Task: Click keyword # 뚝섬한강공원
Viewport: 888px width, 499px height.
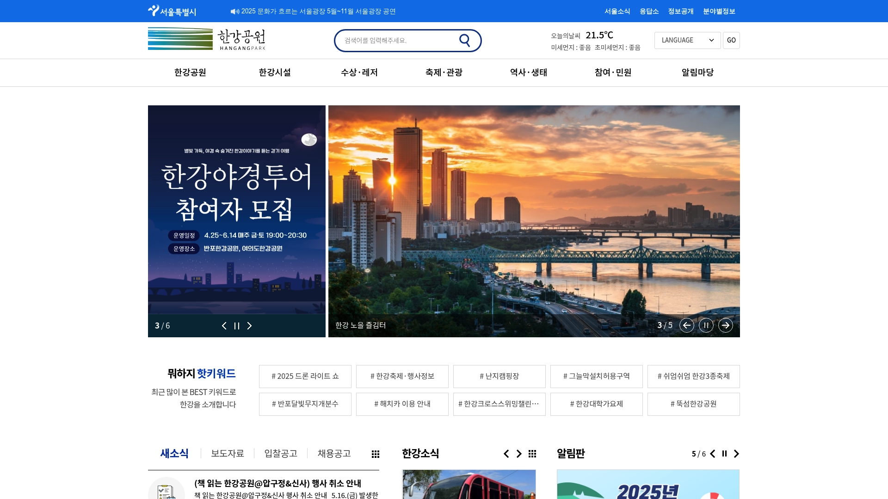Action: pyautogui.click(x=694, y=404)
